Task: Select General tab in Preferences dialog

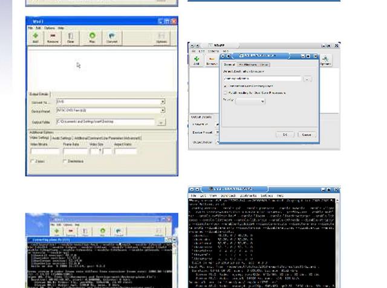Action: (229, 65)
